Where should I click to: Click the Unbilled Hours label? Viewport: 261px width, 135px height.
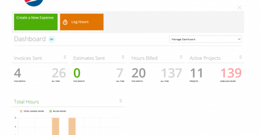[228, 81]
